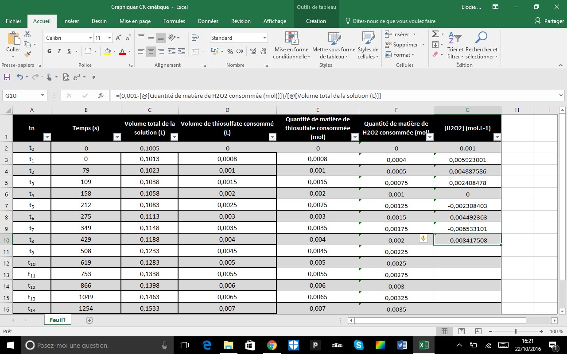Toggle bold (G) formatting

click(x=50, y=51)
